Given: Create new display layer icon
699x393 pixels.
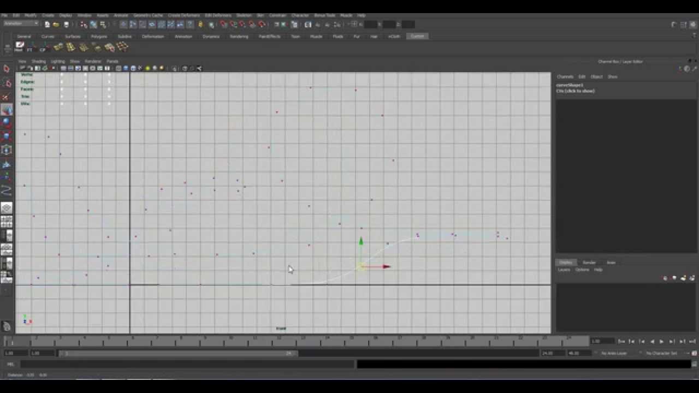Looking at the screenshot, I should point(684,278).
